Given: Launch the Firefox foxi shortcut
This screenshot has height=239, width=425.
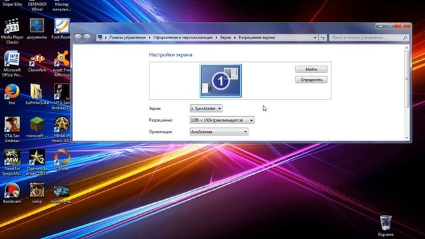Looking at the screenshot, I should pos(12,94).
